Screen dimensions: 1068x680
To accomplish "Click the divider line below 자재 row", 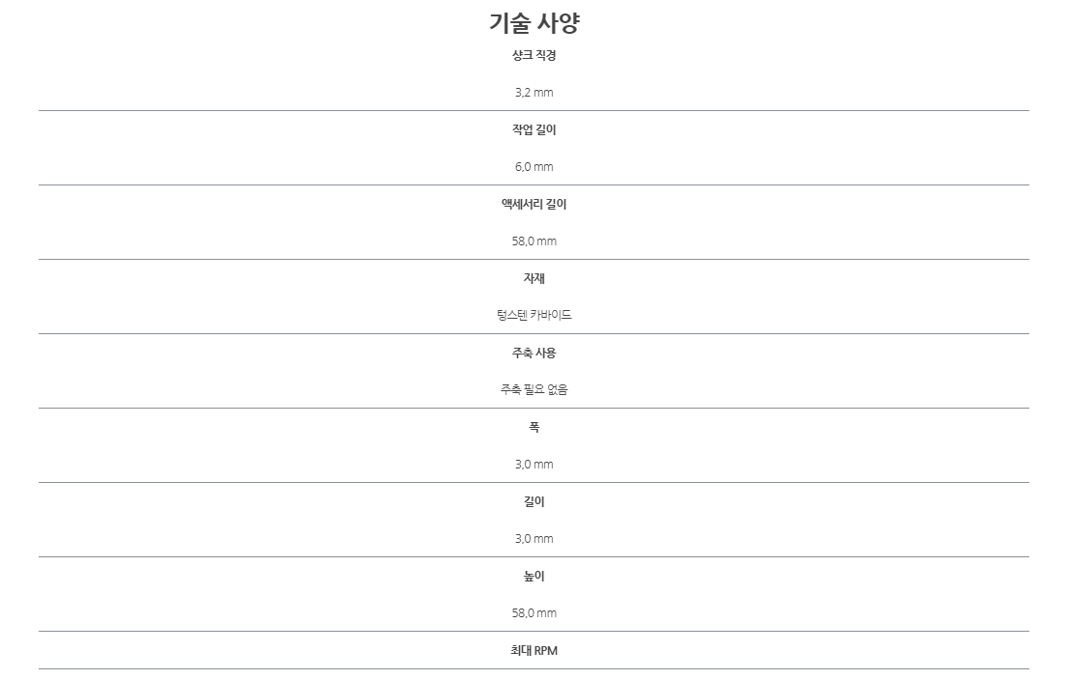I will coord(534,333).
